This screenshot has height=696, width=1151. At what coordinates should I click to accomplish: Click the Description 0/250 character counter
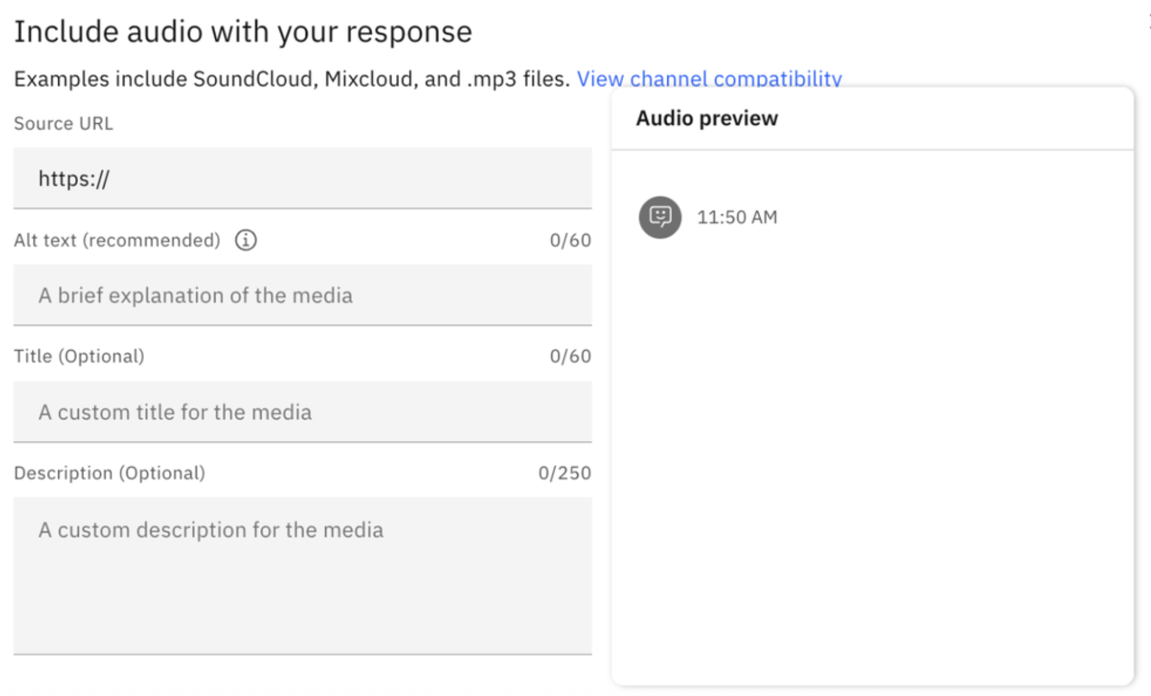point(564,473)
